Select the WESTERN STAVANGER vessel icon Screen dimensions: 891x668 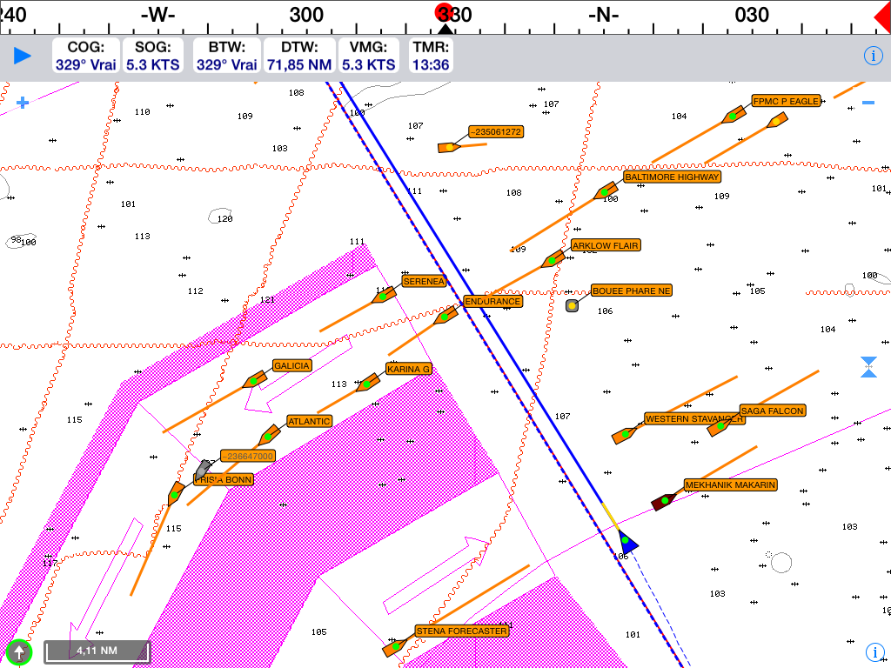(625, 435)
